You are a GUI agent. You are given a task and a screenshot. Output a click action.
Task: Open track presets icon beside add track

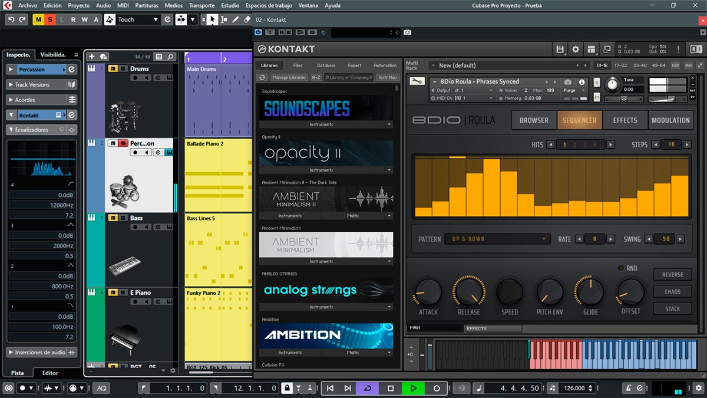click(x=104, y=57)
